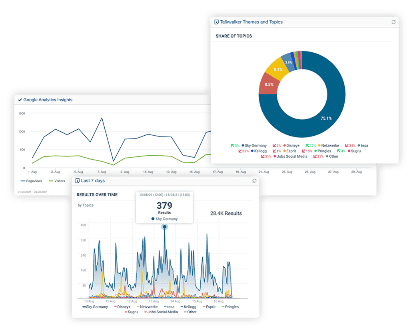Click the 3% trend indicator for Sky Germany
Screen dimensions: 419x336
point(235,146)
